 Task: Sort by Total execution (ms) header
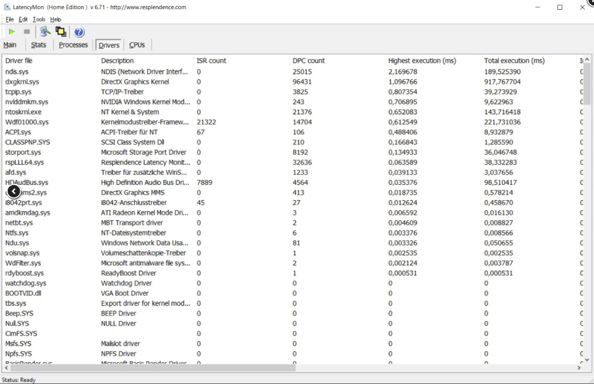click(529, 60)
